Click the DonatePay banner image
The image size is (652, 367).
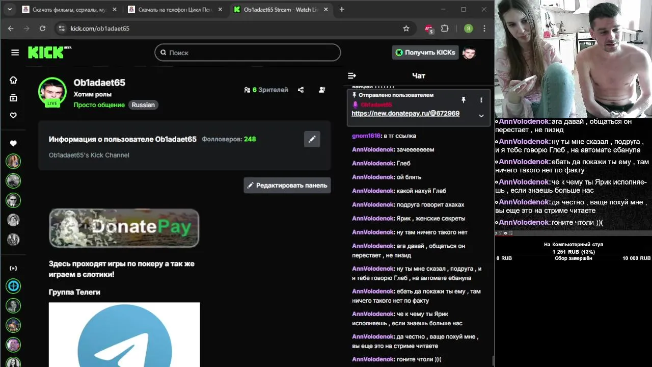point(124,228)
